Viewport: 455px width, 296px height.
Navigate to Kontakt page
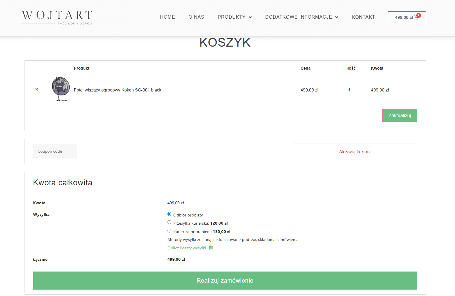[x=363, y=17]
